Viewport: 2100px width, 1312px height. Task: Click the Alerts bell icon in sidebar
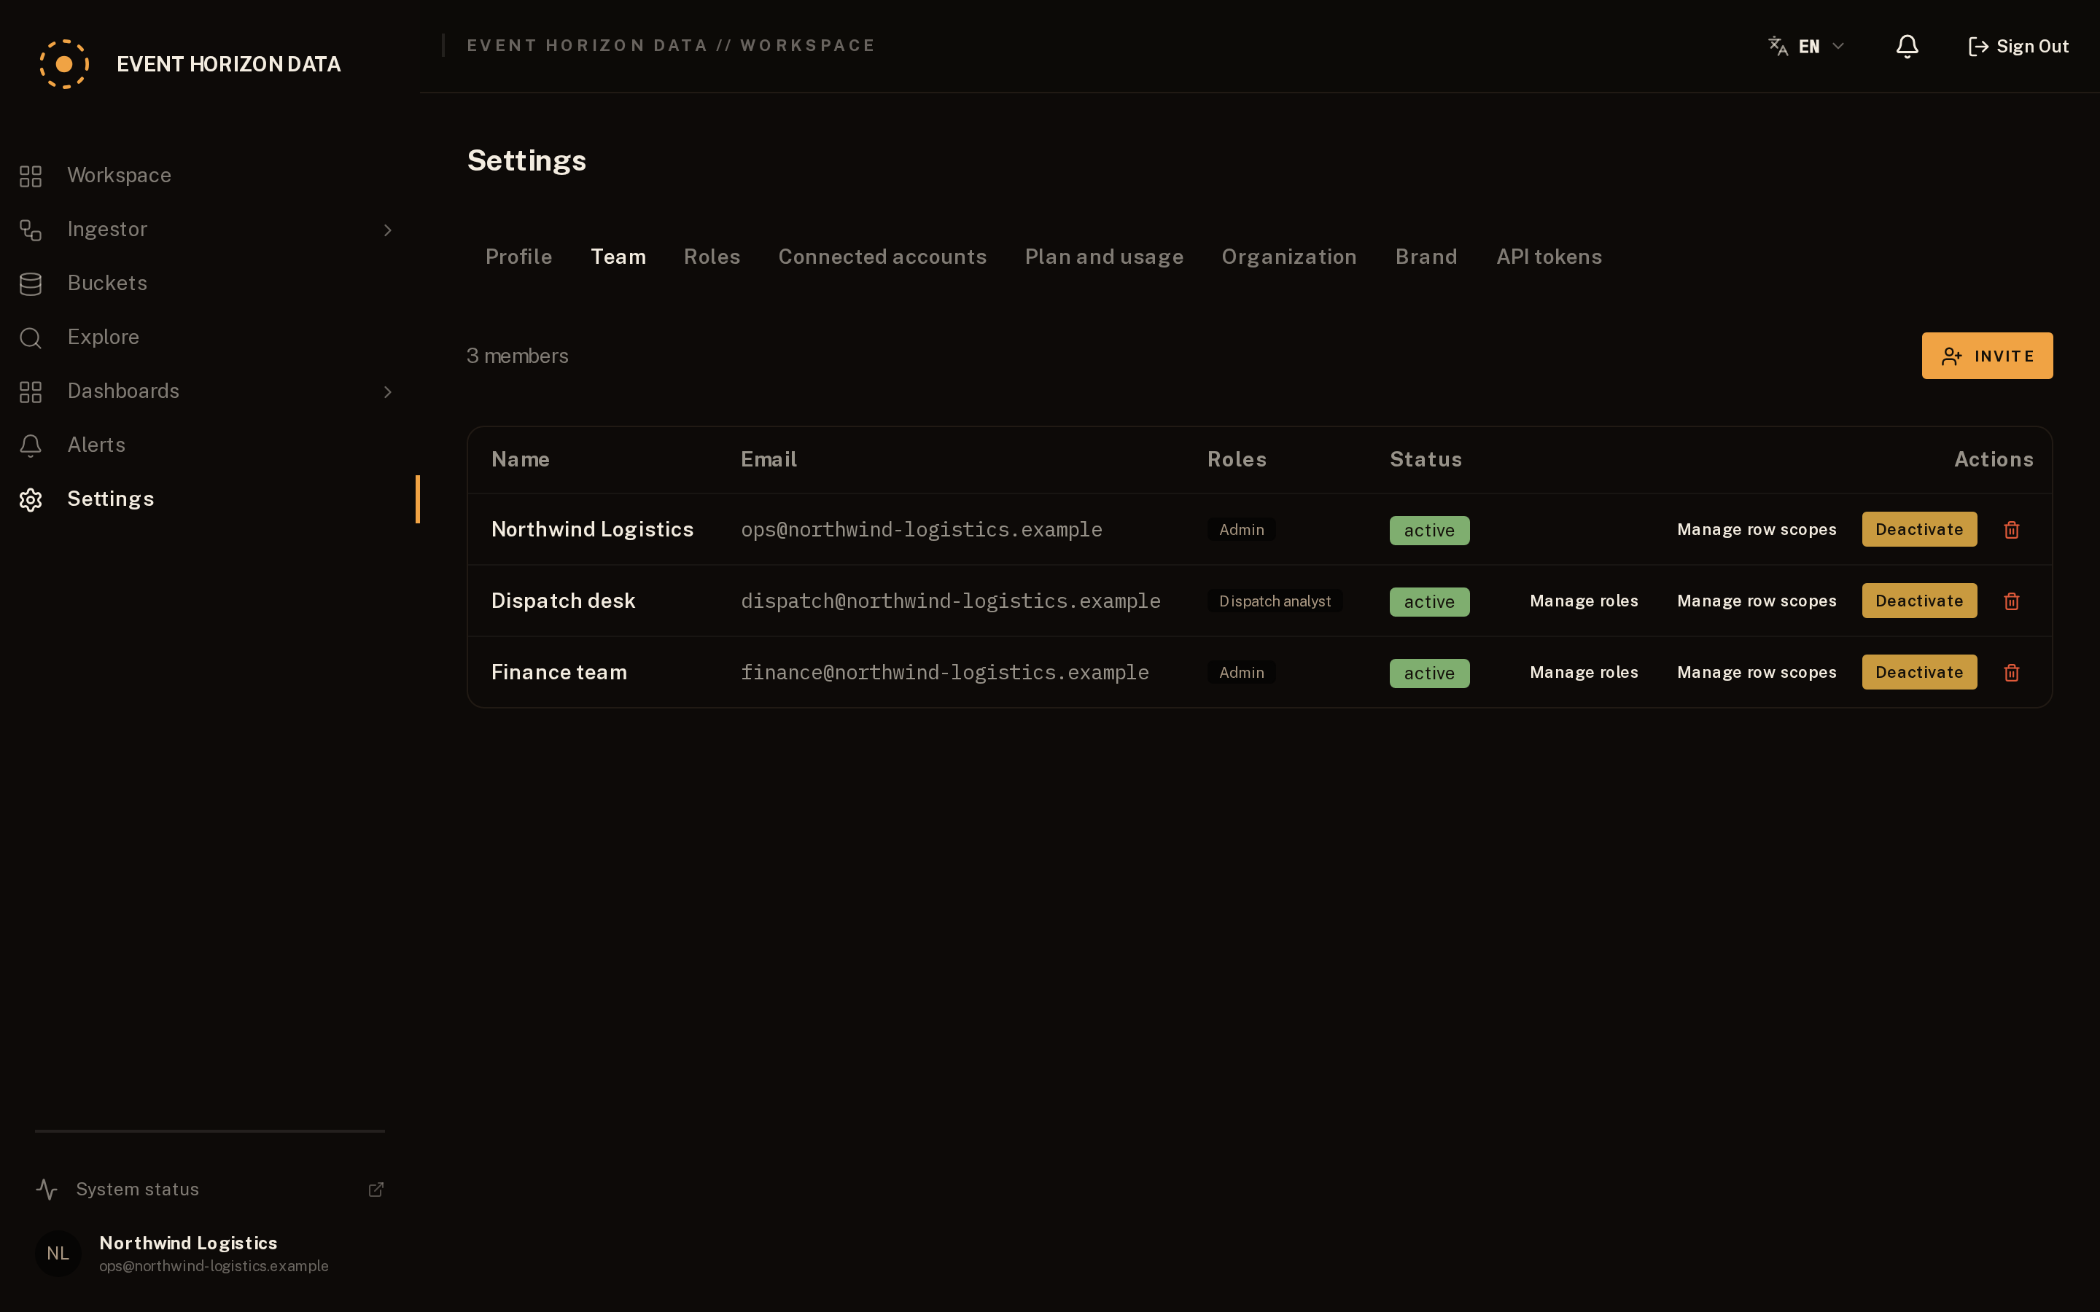point(31,445)
